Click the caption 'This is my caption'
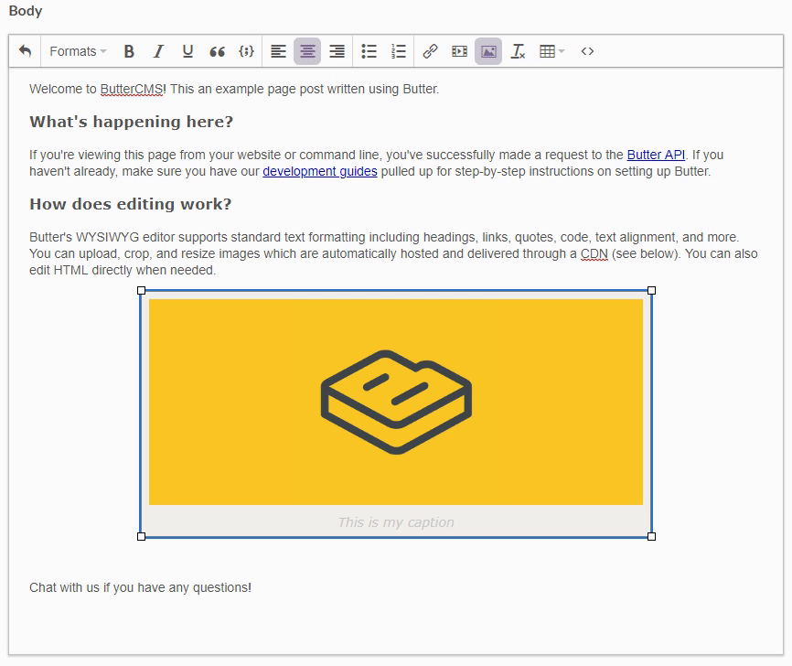 click(396, 522)
